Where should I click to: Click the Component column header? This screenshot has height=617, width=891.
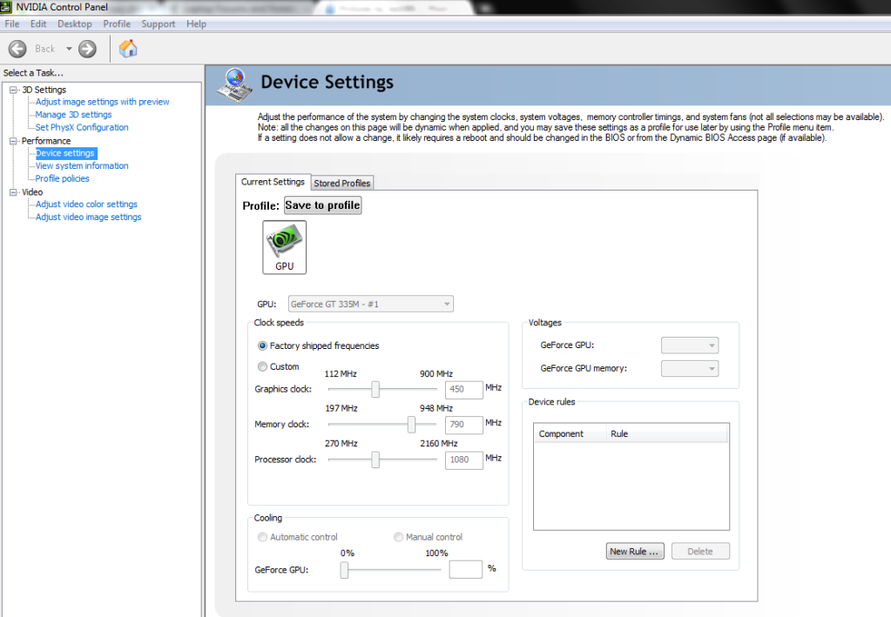pyautogui.click(x=570, y=433)
